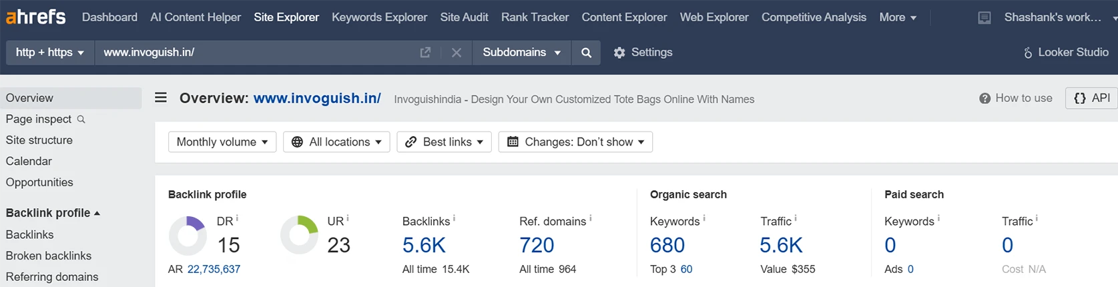This screenshot has width=1118, height=287.
Task: Open the Subdomains mode dropdown
Action: tap(522, 52)
